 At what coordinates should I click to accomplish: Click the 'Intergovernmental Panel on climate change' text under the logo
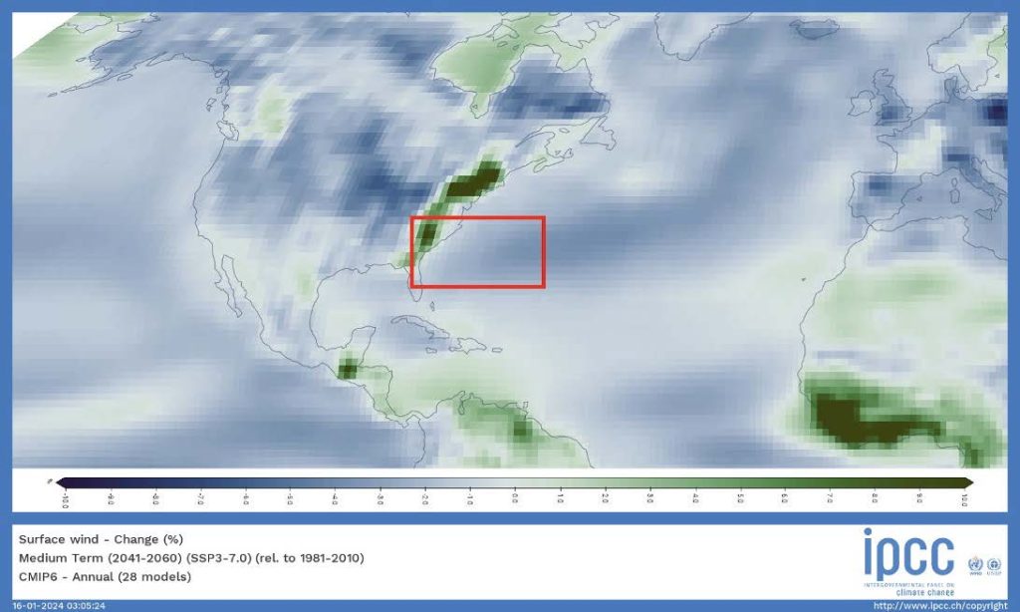[x=908, y=589]
